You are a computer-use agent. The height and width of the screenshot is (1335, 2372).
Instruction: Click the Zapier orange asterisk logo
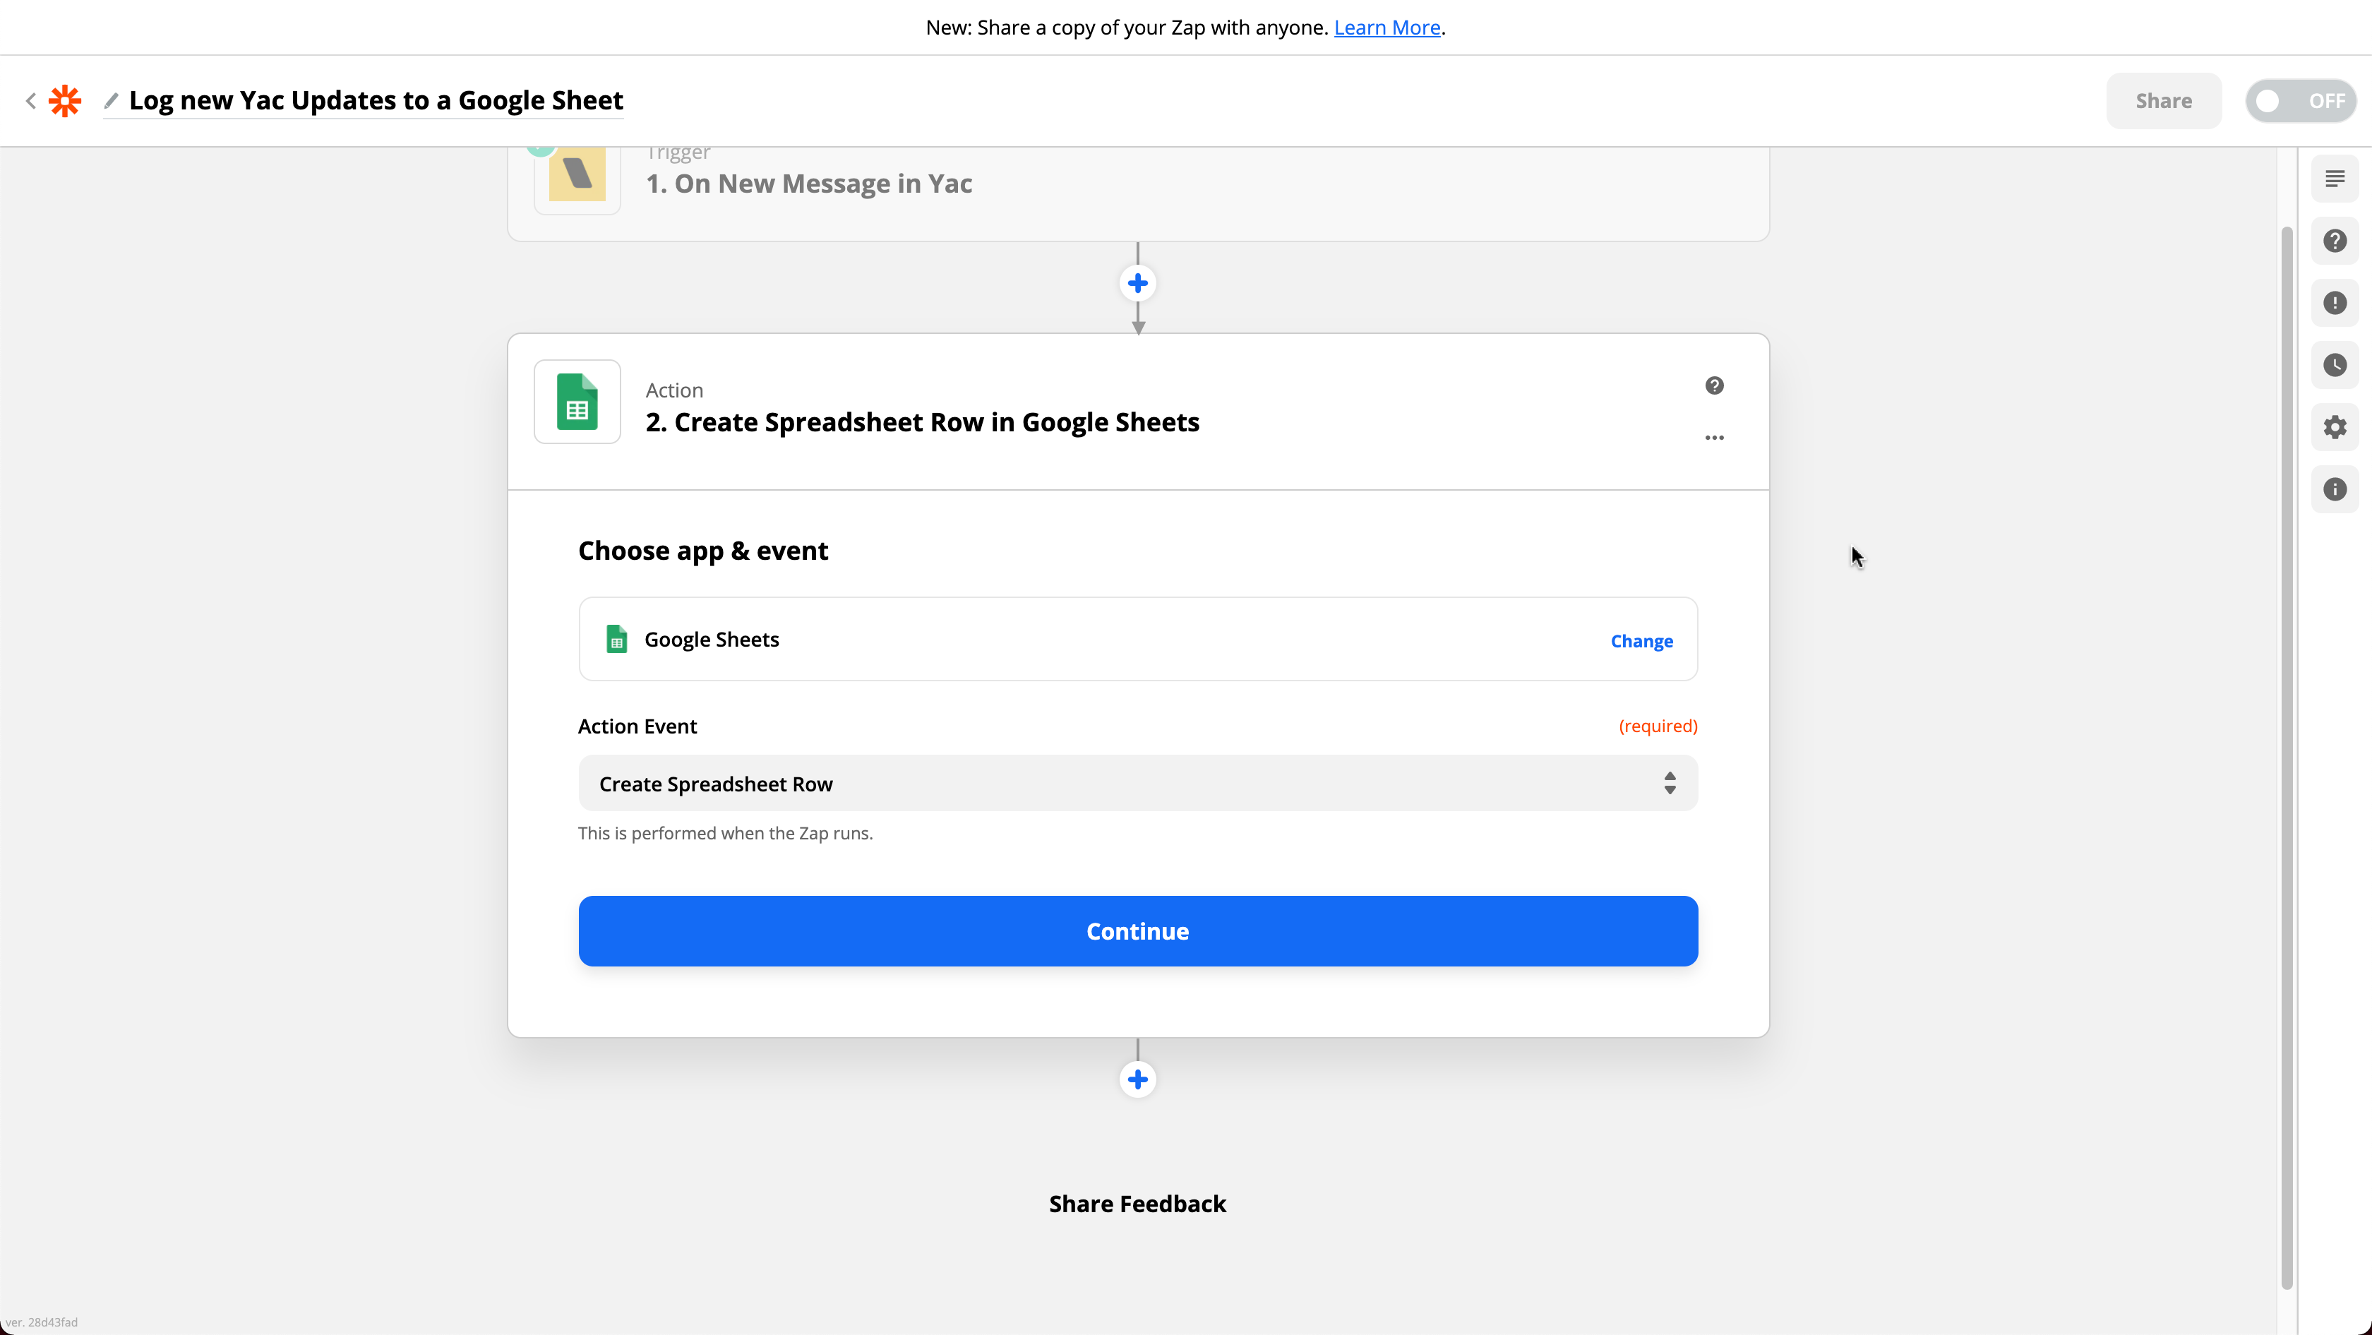(64, 100)
